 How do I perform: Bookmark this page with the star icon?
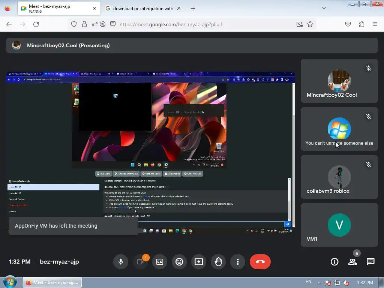pyautogui.click(x=310, y=24)
